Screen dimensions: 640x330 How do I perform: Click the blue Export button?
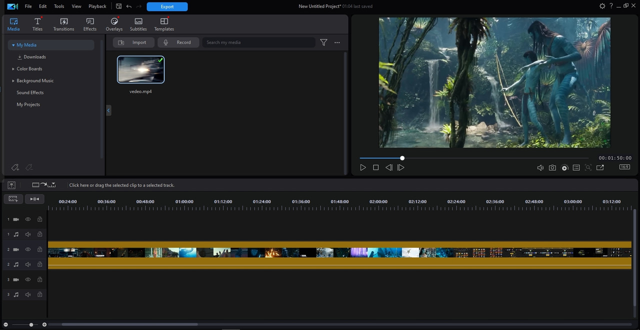point(167,6)
